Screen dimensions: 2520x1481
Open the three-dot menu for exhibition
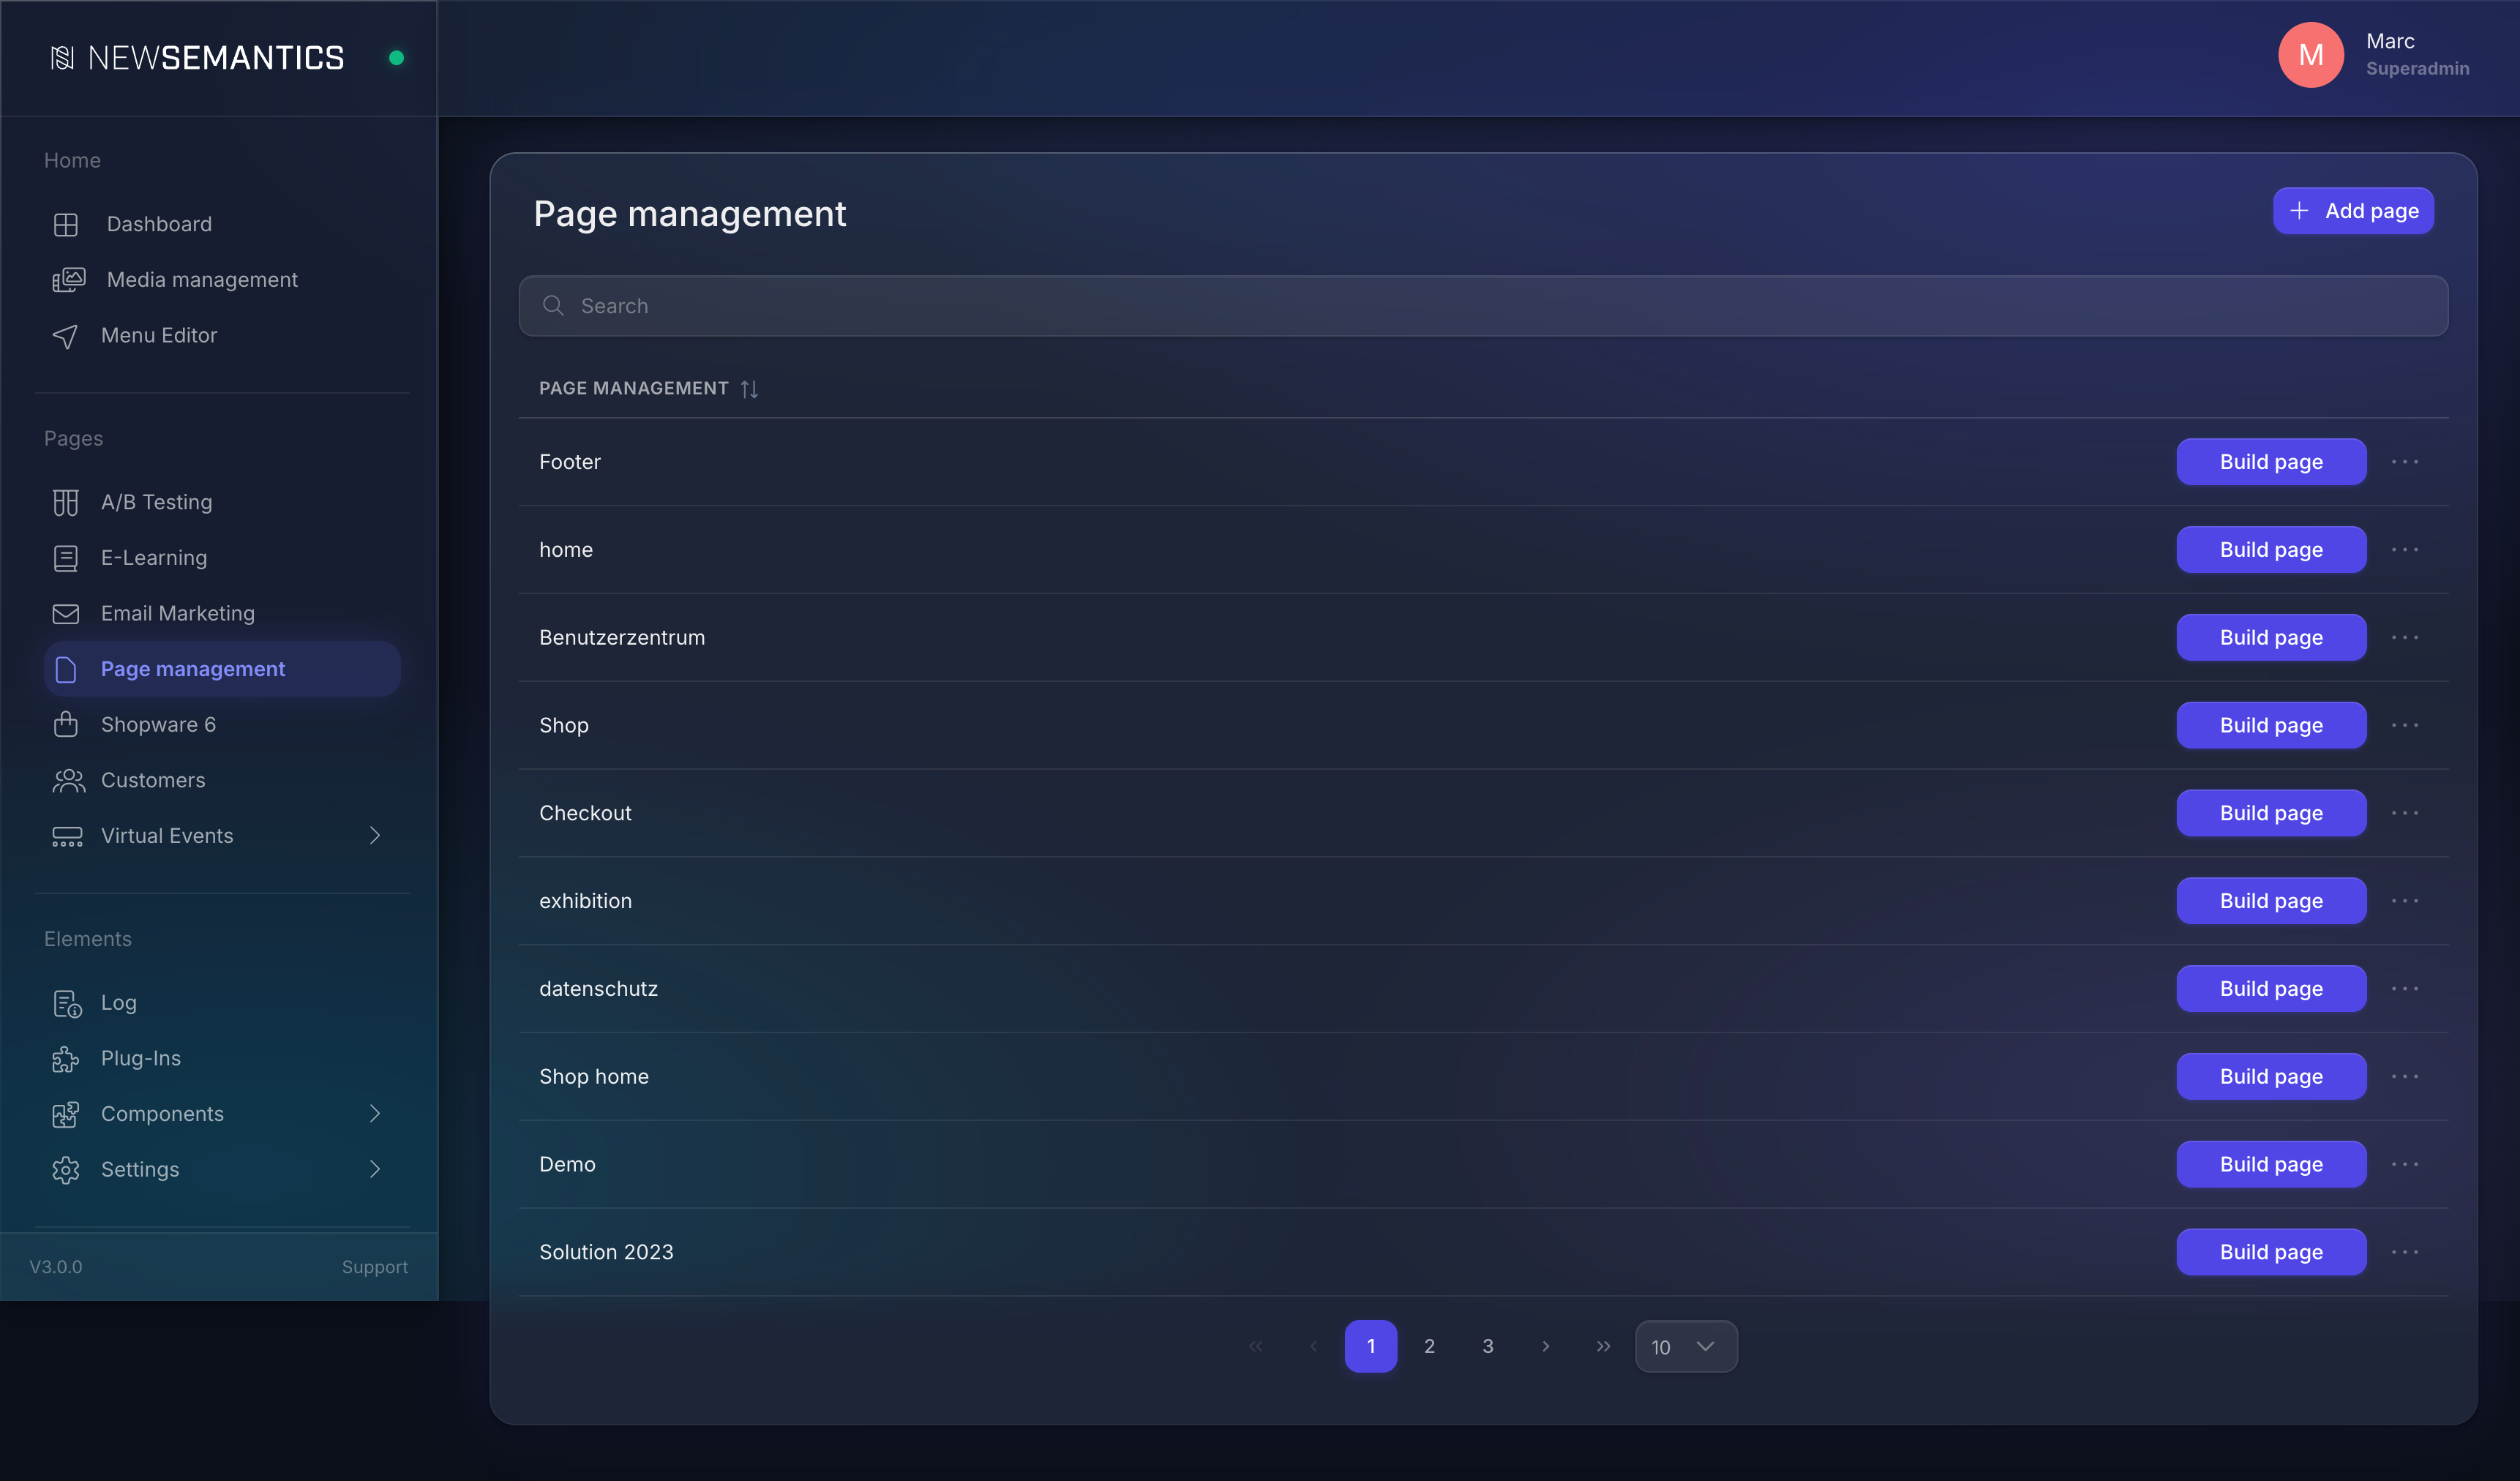(x=2405, y=901)
